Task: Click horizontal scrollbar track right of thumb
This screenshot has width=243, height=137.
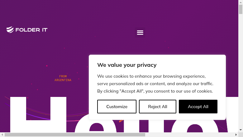Action: pyautogui.click(x=189, y=135)
